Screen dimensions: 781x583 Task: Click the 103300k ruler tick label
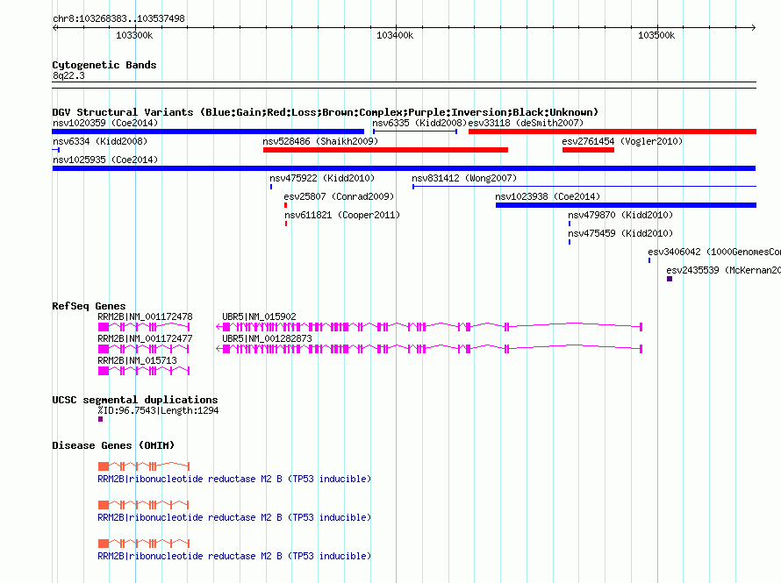134,35
